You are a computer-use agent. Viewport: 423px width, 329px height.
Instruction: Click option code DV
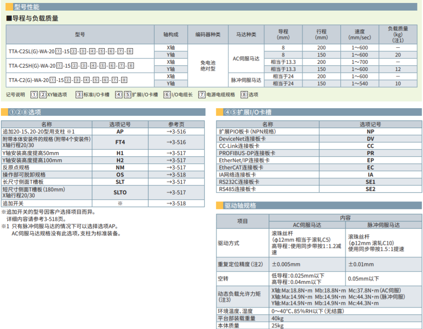pos(370,139)
